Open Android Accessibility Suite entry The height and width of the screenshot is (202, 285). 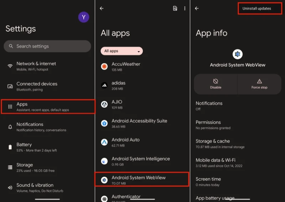(x=142, y=123)
